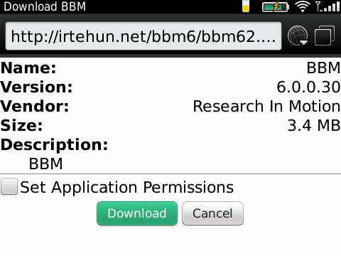The image size is (341, 256).
Task: Cancel the BBM download
Action: [x=212, y=213]
